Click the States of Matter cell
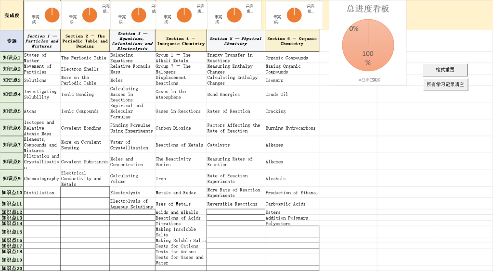Viewport: 493px width, 271px height. (42, 58)
